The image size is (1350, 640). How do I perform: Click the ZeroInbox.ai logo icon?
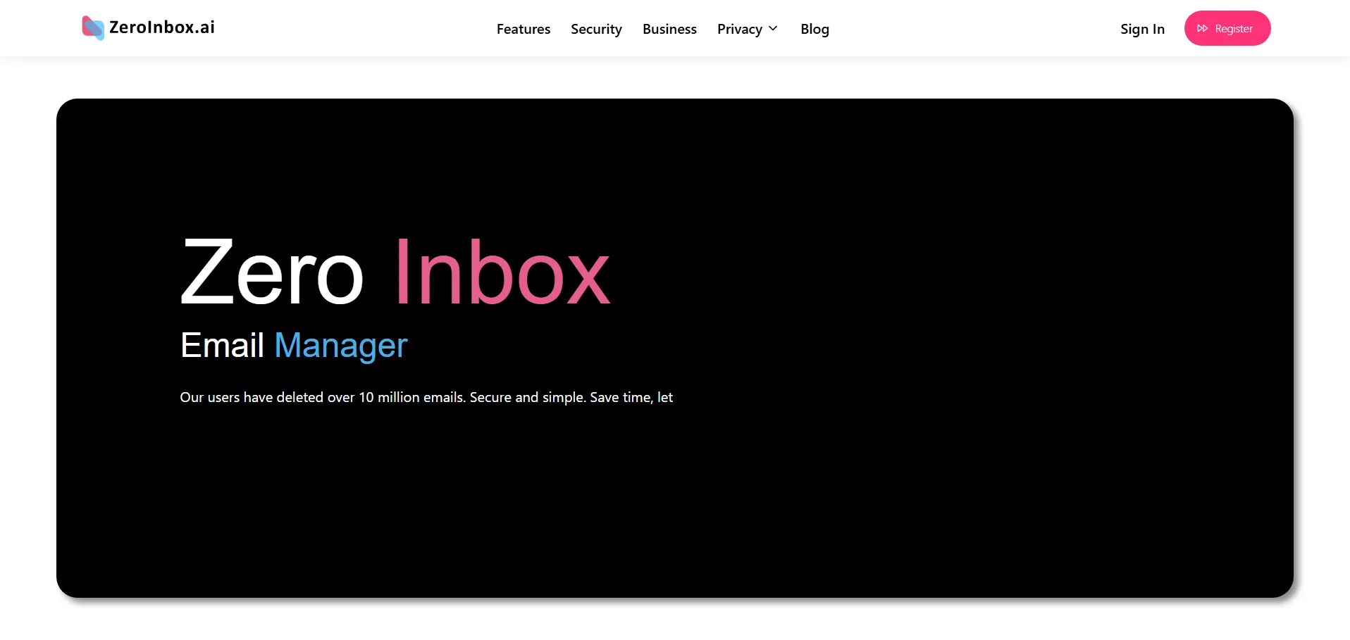[x=93, y=28]
